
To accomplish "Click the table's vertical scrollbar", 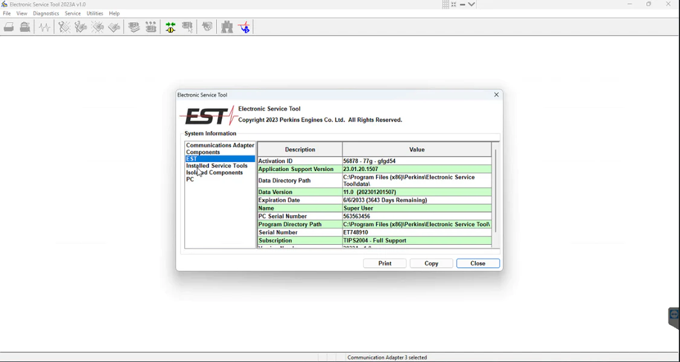I will [x=496, y=190].
